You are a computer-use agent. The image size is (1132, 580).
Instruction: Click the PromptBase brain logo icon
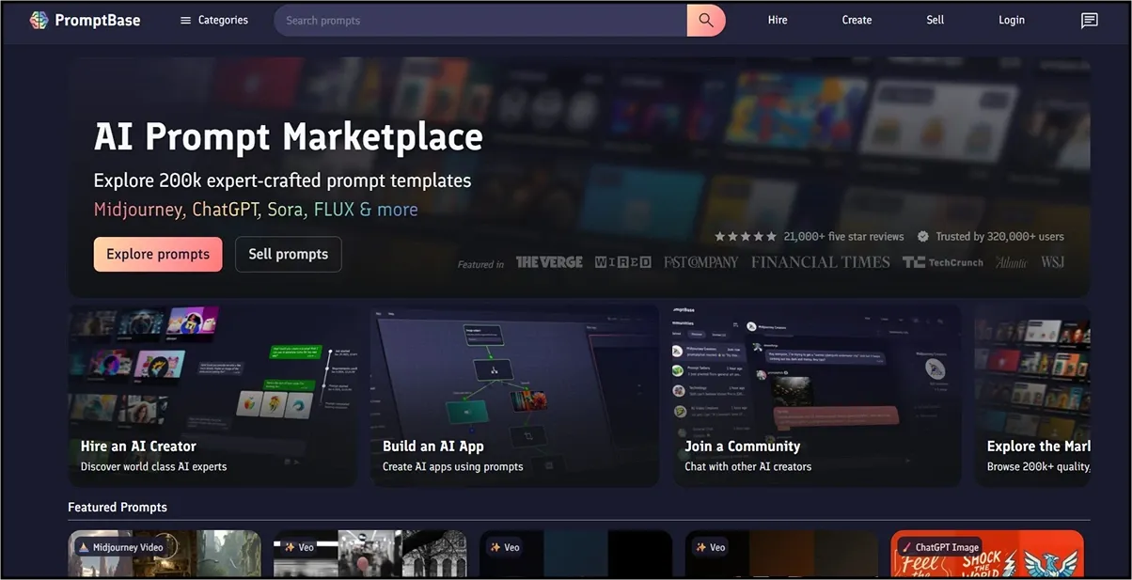pos(39,20)
